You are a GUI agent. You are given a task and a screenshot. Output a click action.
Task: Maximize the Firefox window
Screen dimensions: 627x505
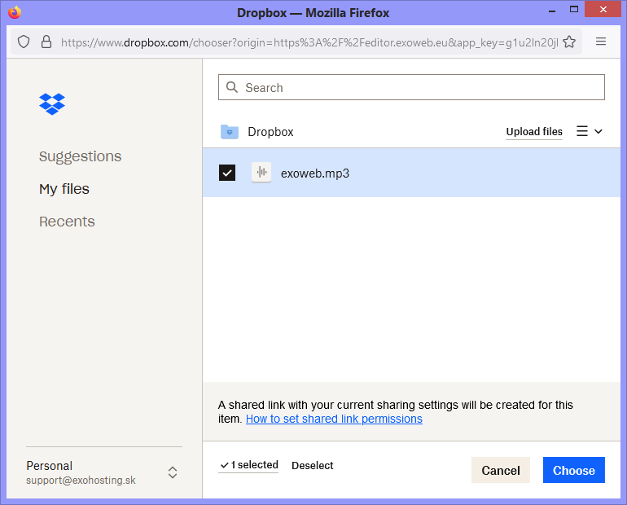tap(574, 9)
